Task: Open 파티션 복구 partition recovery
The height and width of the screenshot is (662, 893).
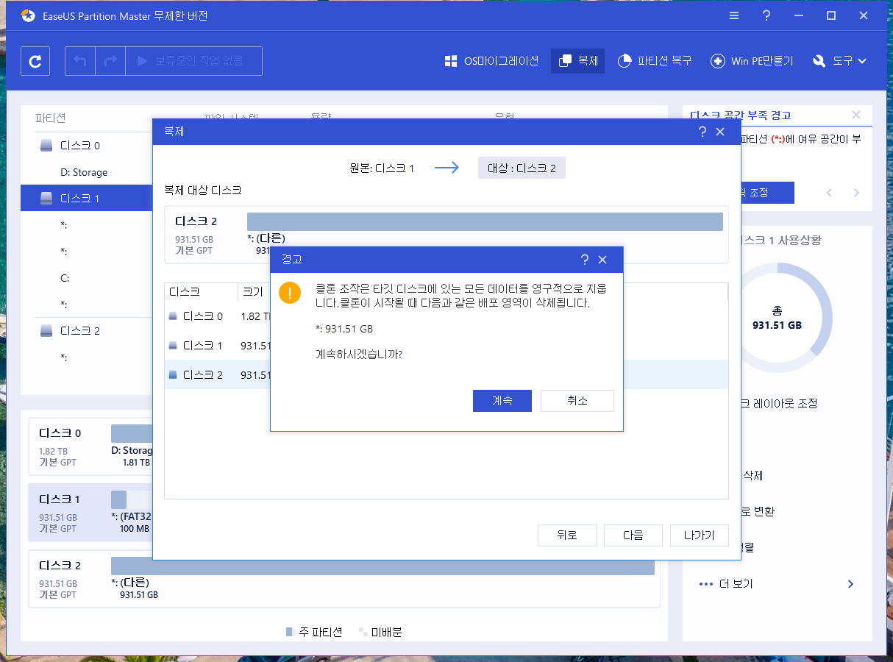Action: tap(655, 61)
